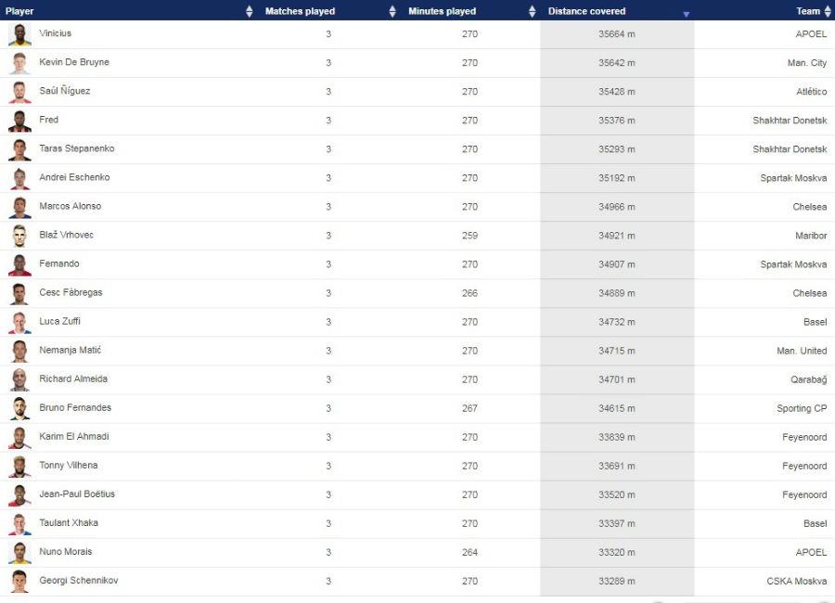Click the 33839 m distance value

(617, 437)
